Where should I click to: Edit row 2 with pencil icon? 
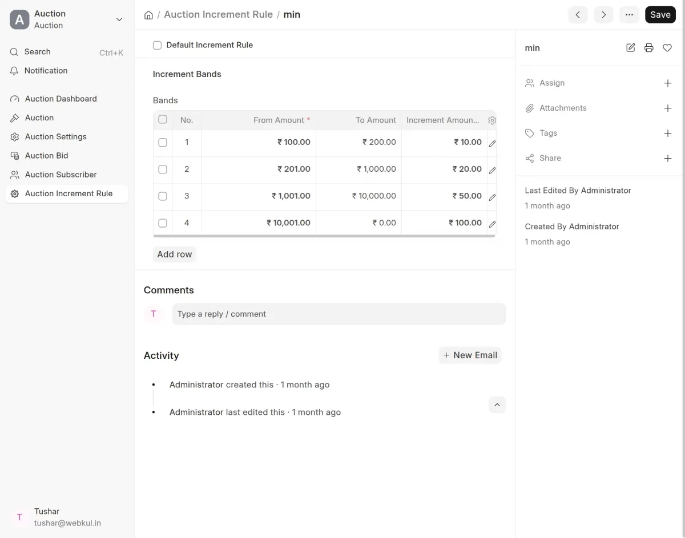492,170
